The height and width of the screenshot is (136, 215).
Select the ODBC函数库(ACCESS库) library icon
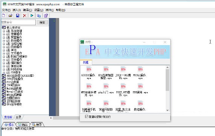(x=4, y=76)
